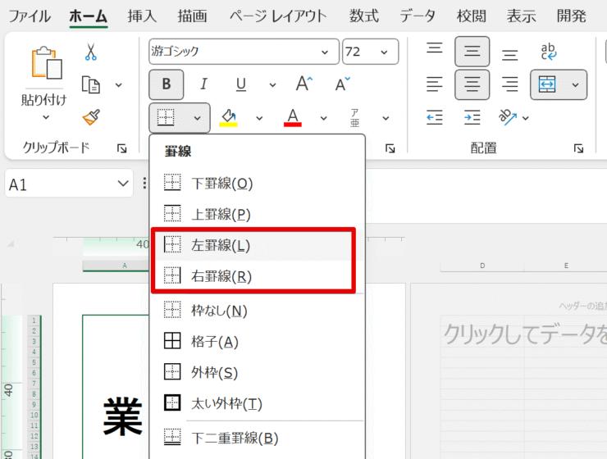607x459 pixels.
Task: Switch to the 開発 tab
Action: (572, 16)
